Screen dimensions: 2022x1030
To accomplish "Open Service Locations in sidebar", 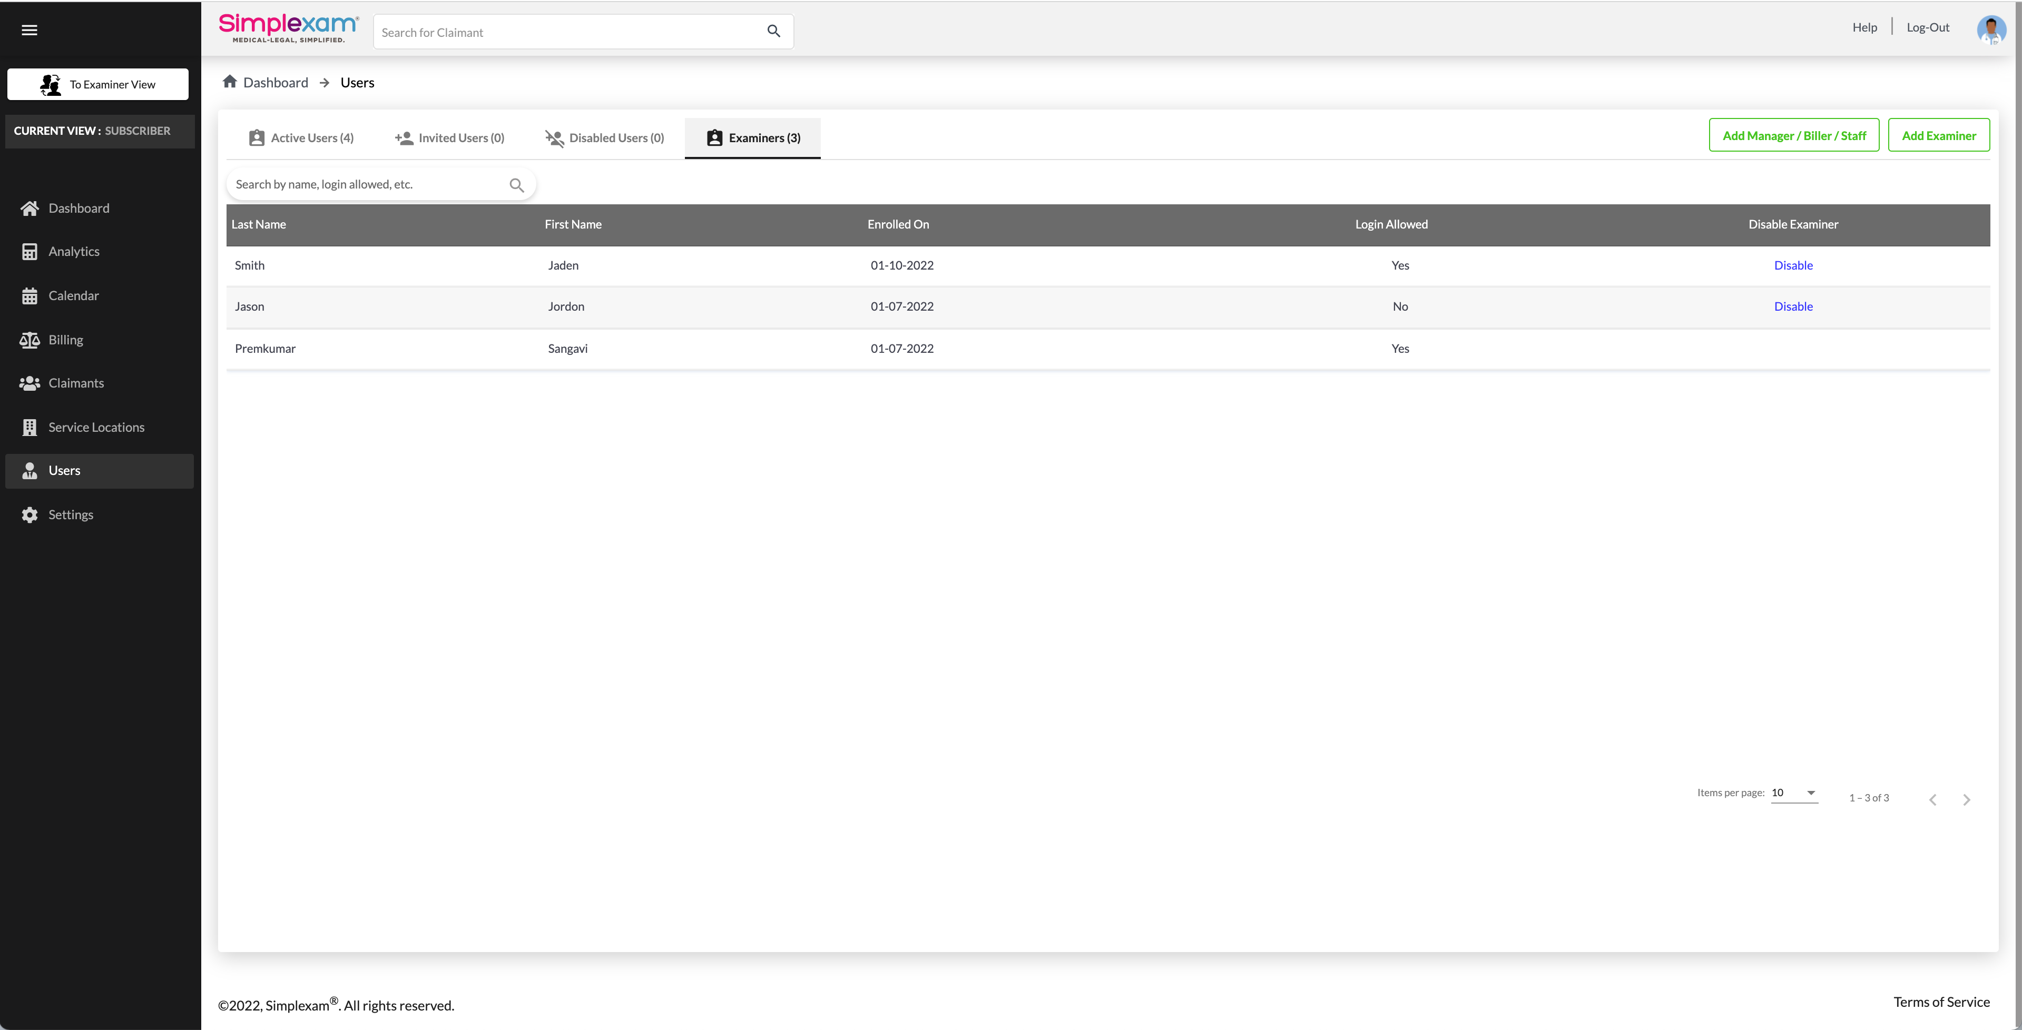I will 96,427.
